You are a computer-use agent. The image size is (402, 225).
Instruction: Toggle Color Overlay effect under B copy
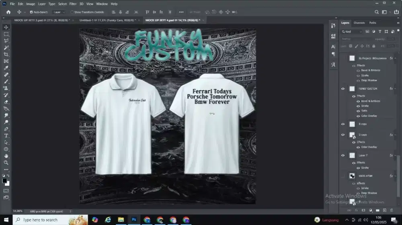coord(358,147)
